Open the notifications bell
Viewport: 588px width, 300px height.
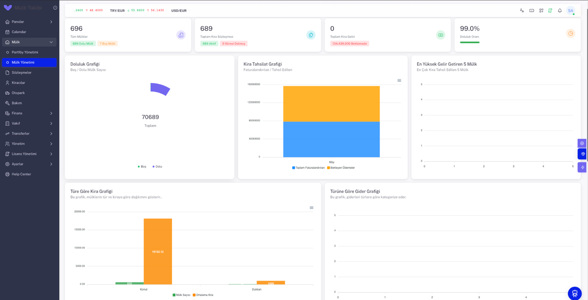click(560, 11)
